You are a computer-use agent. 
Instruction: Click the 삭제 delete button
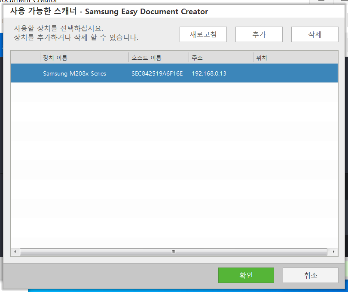click(315, 34)
